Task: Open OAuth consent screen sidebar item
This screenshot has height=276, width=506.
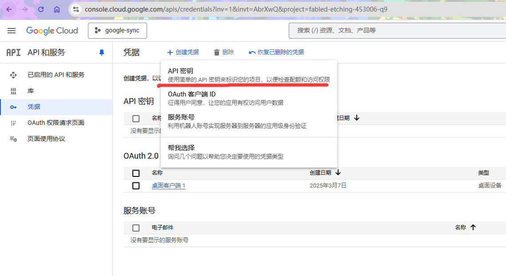Action: pos(56,123)
